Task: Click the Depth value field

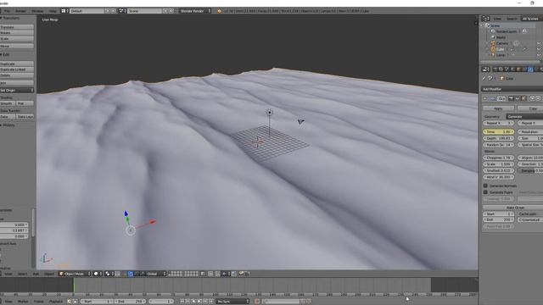Action: 499,138
